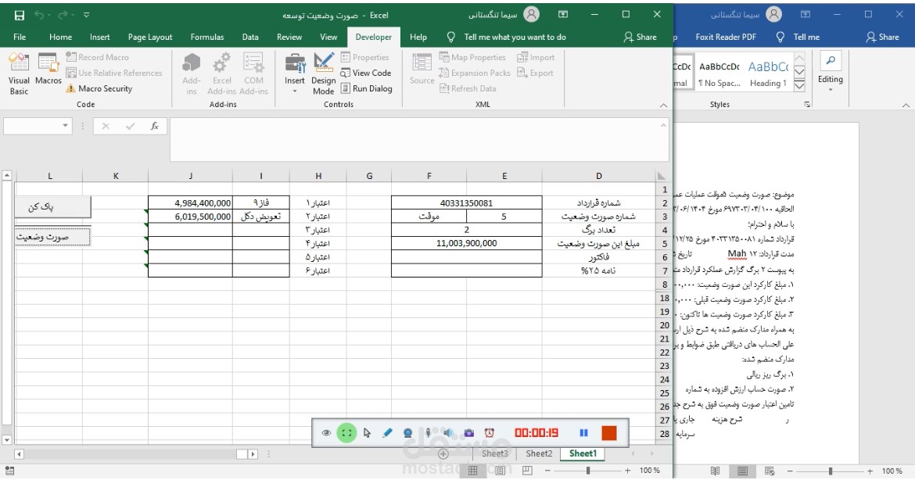Screen dimensions: 915x487
Task: Select cell containing 4,984,400,000
Action: click(x=190, y=203)
